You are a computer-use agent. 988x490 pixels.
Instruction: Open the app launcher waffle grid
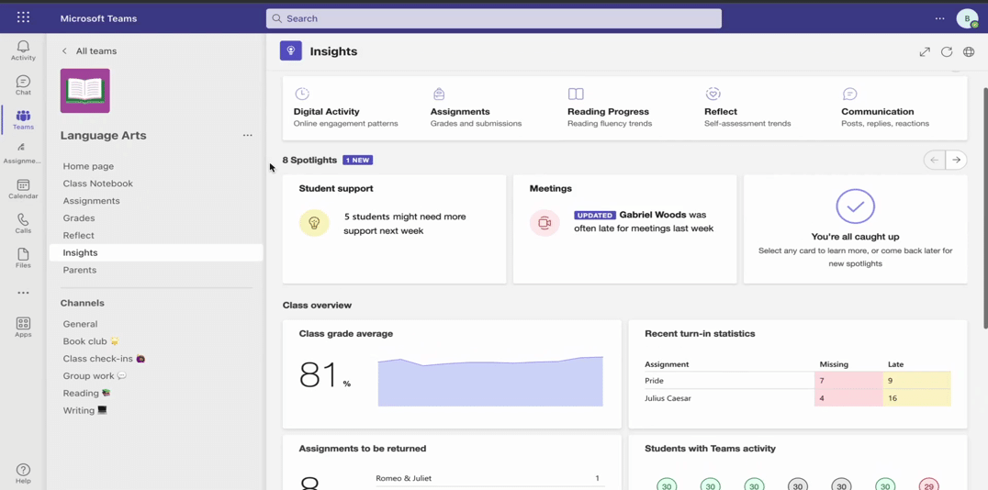pyautogui.click(x=23, y=17)
